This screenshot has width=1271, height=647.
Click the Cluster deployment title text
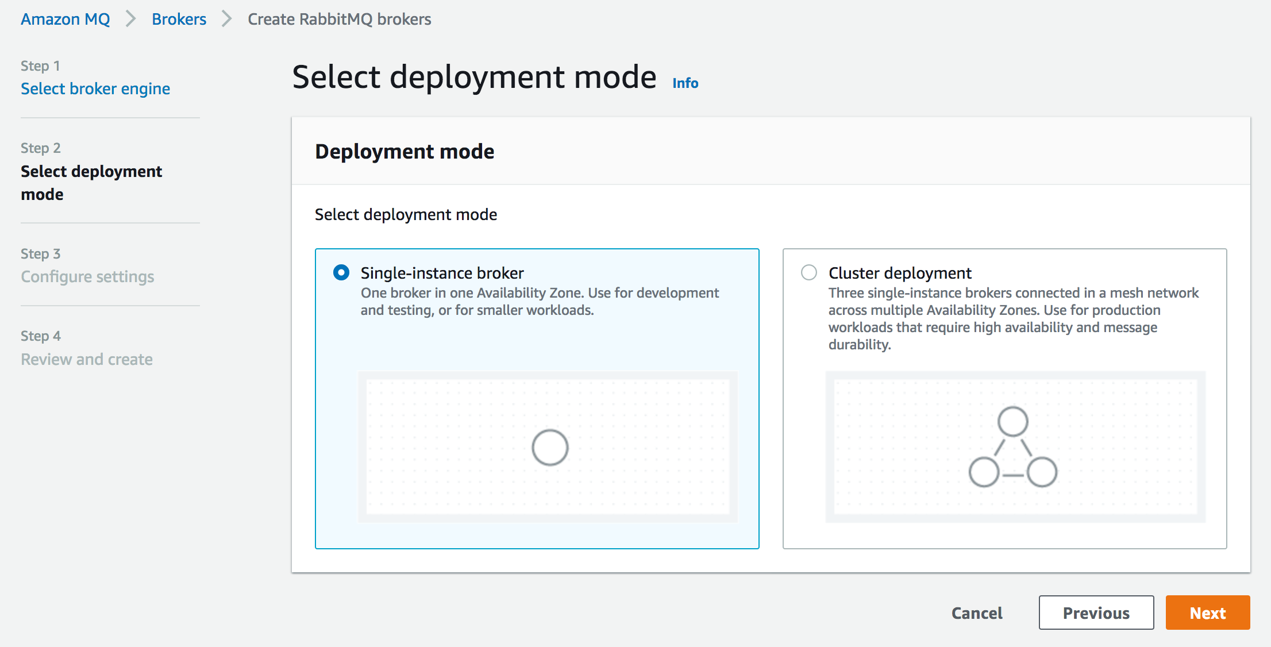click(x=900, y=273)
